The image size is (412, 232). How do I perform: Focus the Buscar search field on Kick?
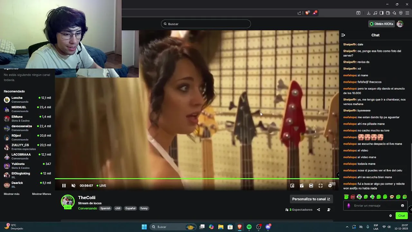(x=206, y=24)
